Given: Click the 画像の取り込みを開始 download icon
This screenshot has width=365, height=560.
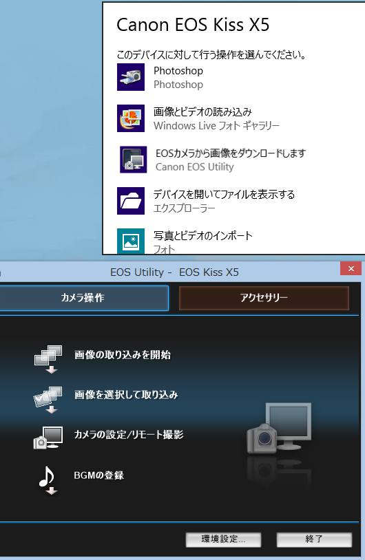Looking at the screenshot, I should [x=48, y=359].
